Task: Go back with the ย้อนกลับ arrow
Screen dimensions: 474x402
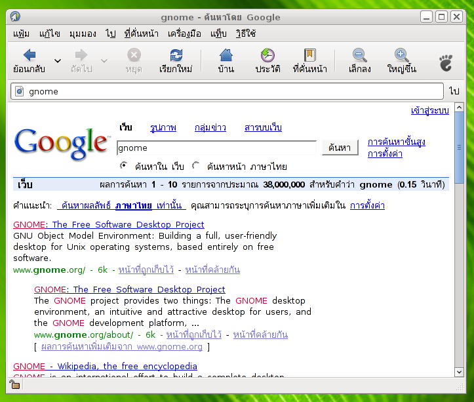Action: pos(30,55)
